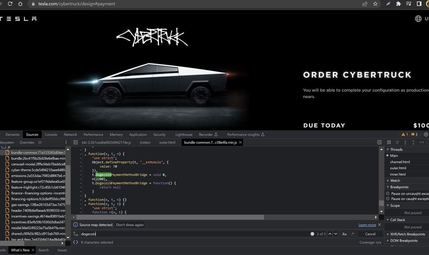This screenshot has width=429, height=255.
Task: Switch to the Network tab
Action: tap(70, 135)
